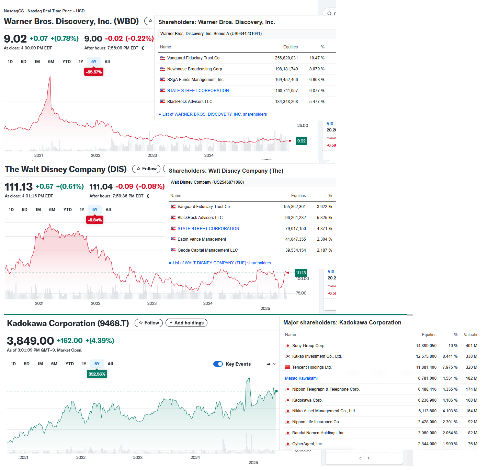488x470 pixels.
Task: Click the search magnifier icon at top right
Action: (x=329, y=14)
